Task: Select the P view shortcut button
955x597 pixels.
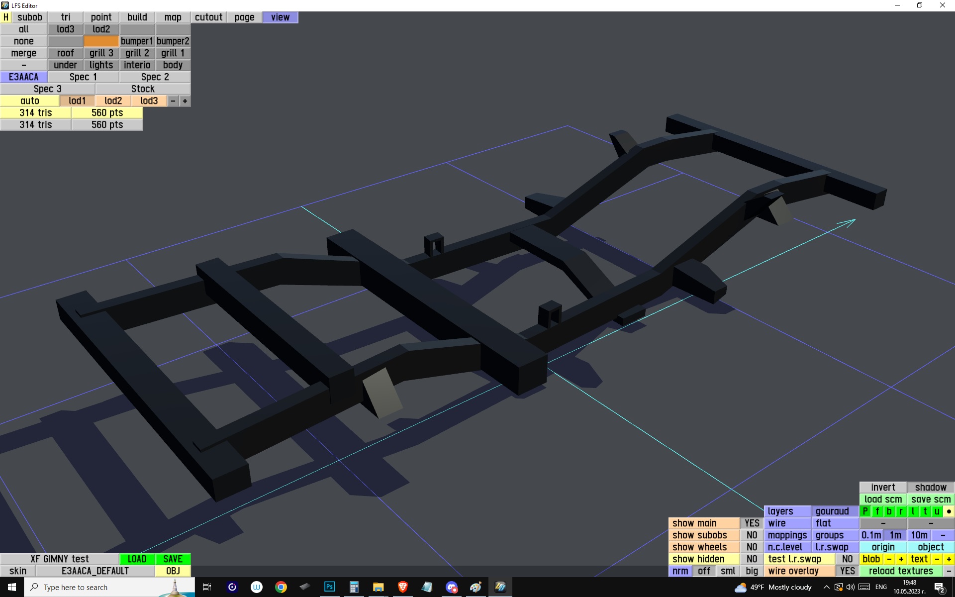Action: pyautogui.click(x=865, y=511)
